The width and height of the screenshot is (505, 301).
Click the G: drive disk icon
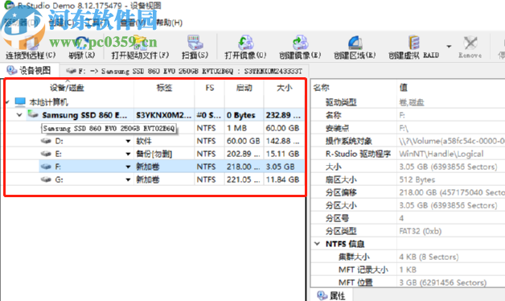pos(46,179)
